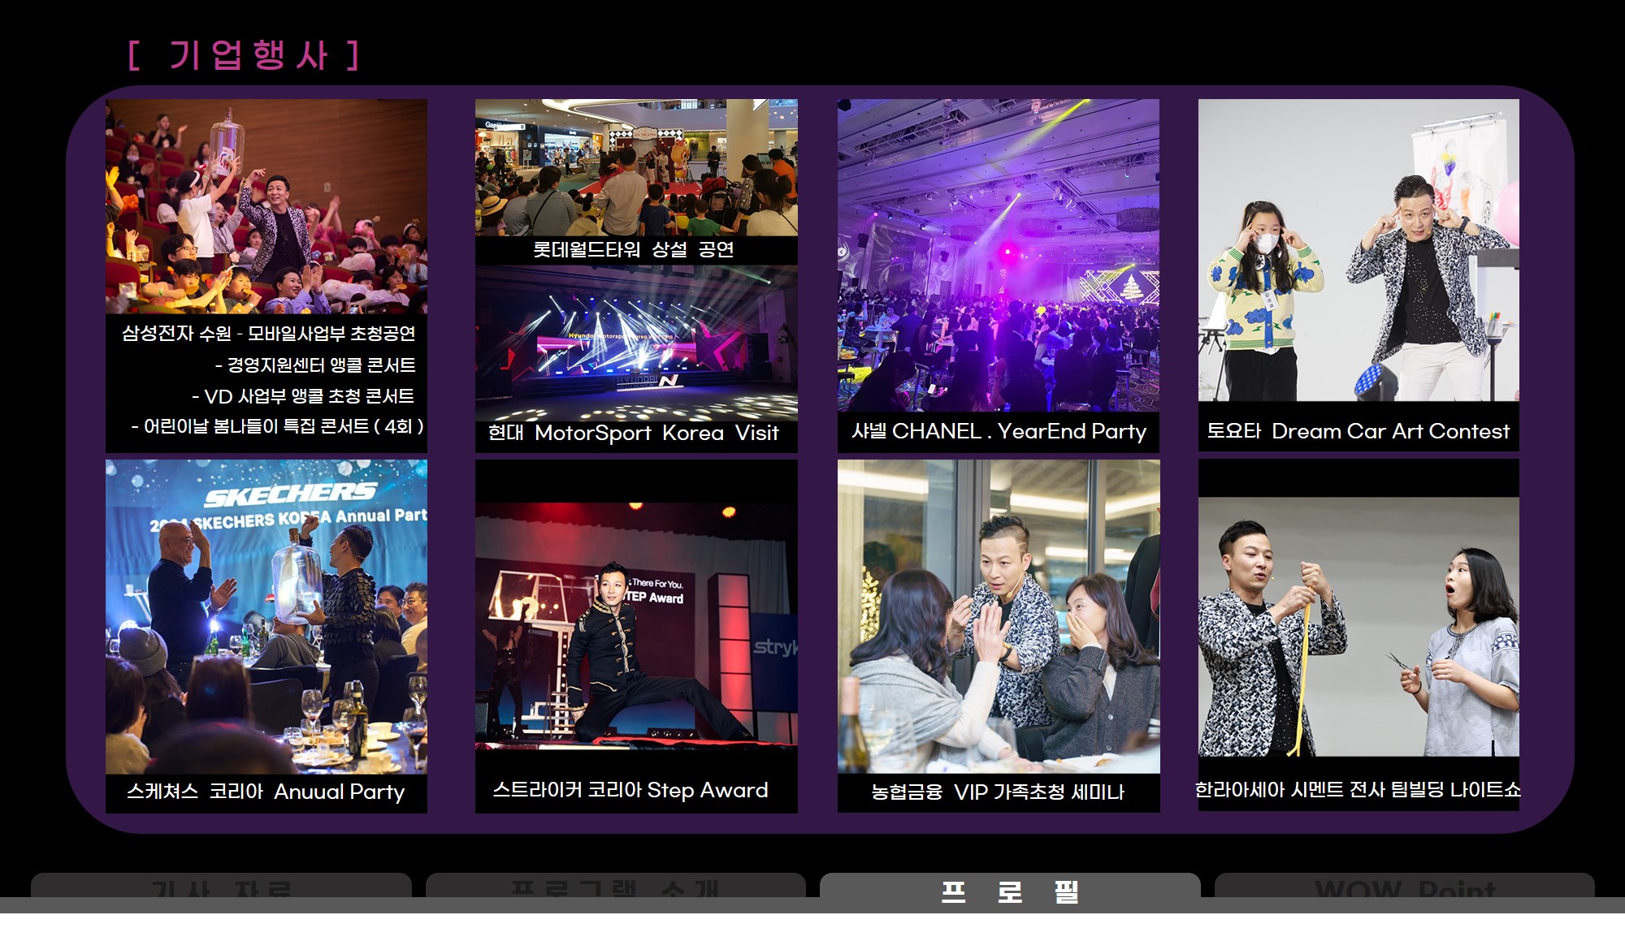Select the Lotte World Tower mall performance photo
The width and height of the screenshot is (1625, 928).
pos(636,166)
